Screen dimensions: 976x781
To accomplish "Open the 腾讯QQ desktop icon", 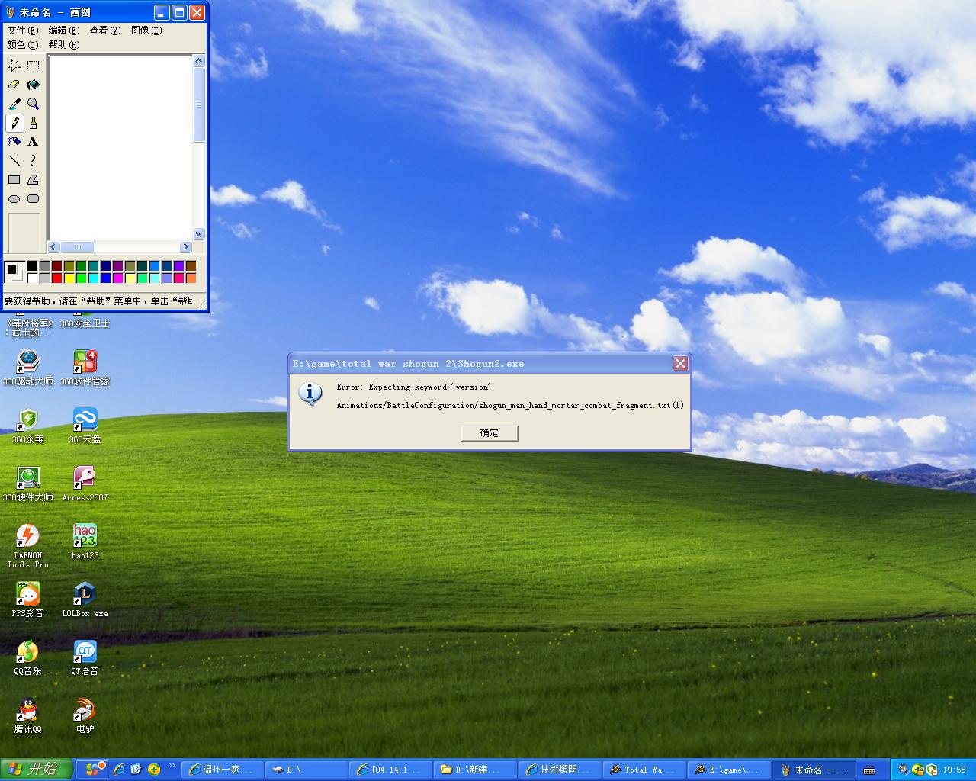I will (28, 715).
